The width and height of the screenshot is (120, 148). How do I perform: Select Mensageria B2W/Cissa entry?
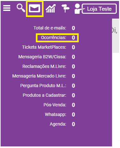pos(42,57)
